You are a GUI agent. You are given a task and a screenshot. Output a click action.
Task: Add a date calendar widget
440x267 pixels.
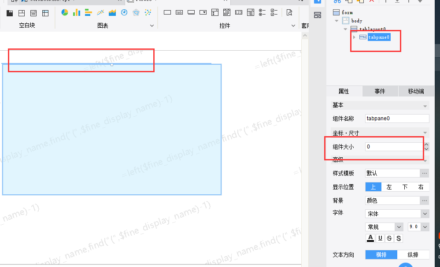tap(227, 12)
